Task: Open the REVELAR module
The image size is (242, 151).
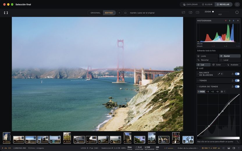Action: [223, 4]
